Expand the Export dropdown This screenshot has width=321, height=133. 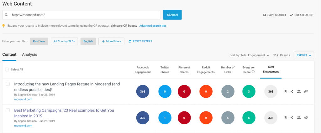tap(304, 55)
